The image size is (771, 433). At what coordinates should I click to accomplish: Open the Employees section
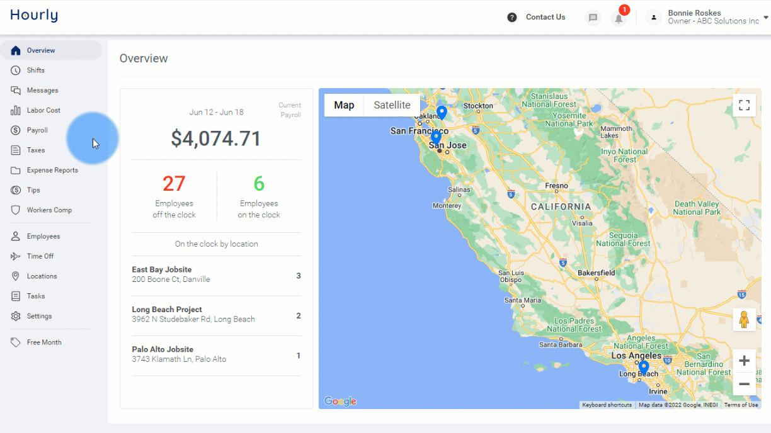[51, 237]
